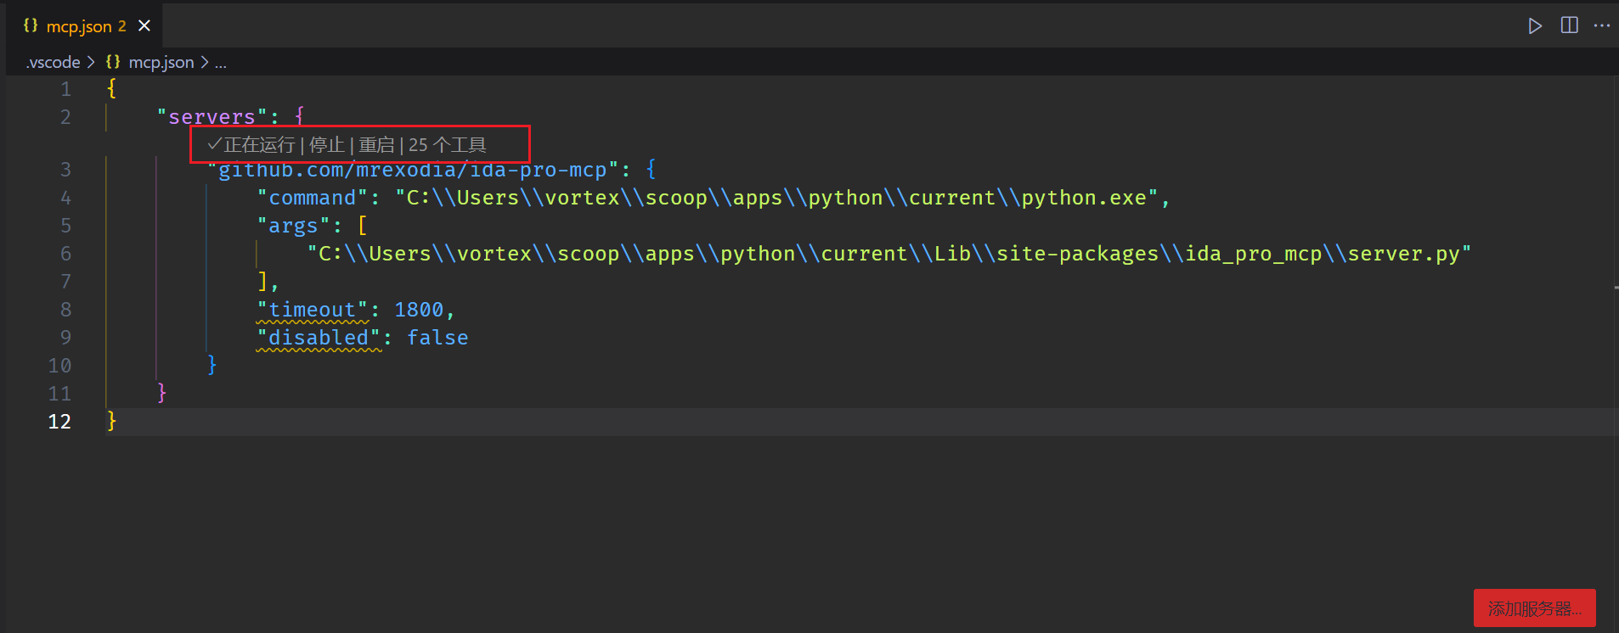This screenshot has width=1619, height=633.
Task: Click the "servers" key text
Action: 212,117
